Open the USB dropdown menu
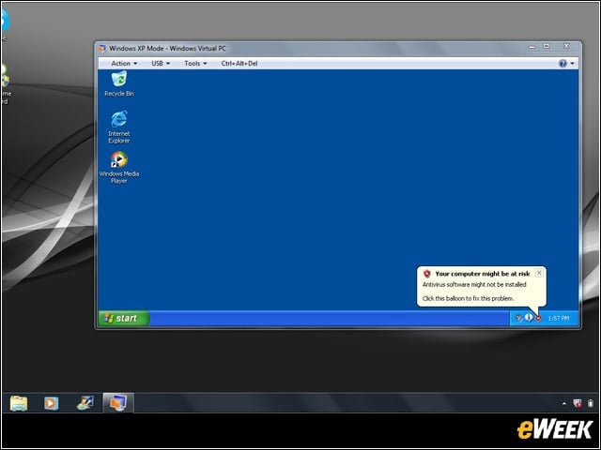 click(161, 64)
